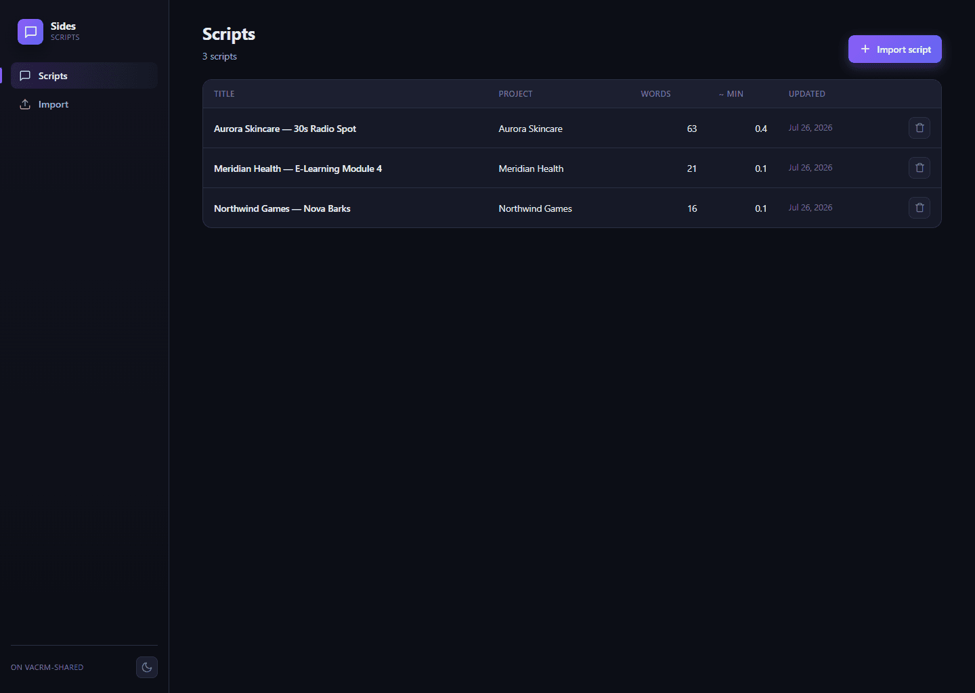This screenshot has width=975, height=693.
Task: Delete the Meridian Health E-Learning Module 4 script
Action: [919, 168]
